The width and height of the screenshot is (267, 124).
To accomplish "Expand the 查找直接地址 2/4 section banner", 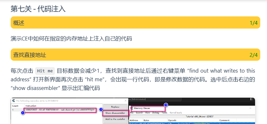I will [x=135, y=55].
